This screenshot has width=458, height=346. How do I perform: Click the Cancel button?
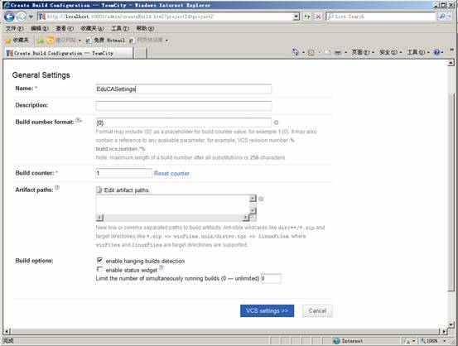pos(317,311)
